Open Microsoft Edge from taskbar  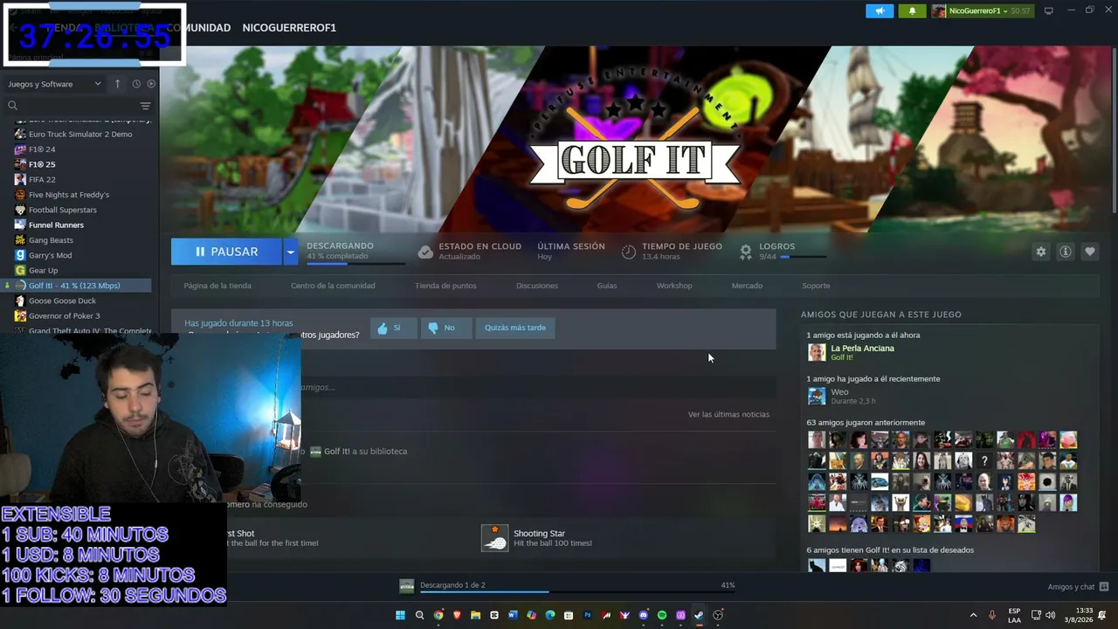(550, 615)
